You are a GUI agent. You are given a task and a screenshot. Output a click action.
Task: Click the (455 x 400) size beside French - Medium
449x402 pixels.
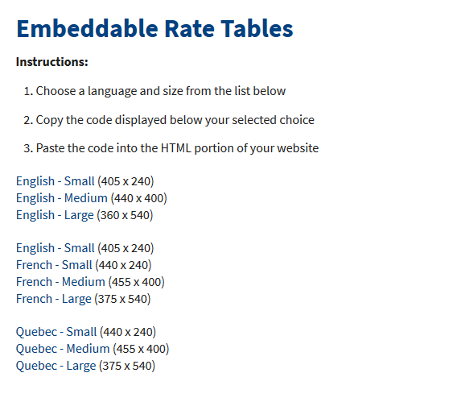point(137,282)
